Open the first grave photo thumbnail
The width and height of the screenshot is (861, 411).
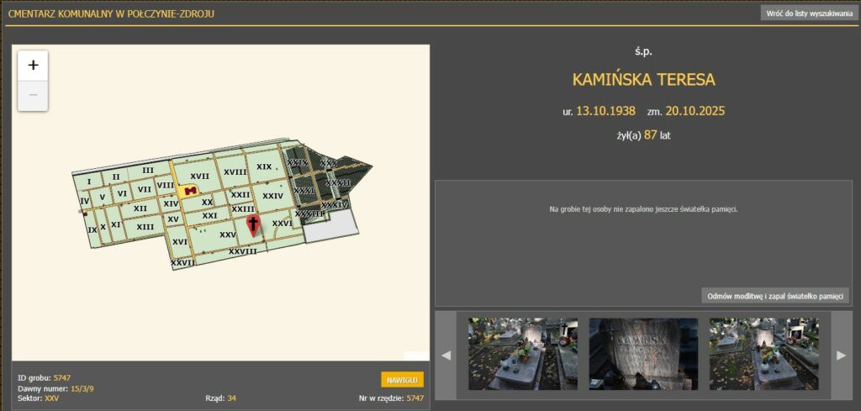click(522, 354)
